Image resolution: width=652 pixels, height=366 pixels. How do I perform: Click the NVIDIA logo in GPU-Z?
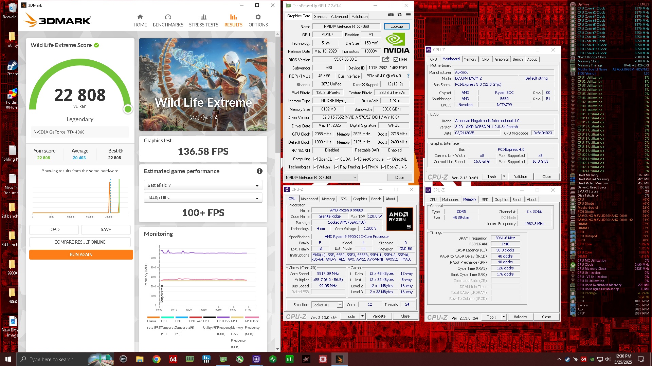[x=396, y=43]
